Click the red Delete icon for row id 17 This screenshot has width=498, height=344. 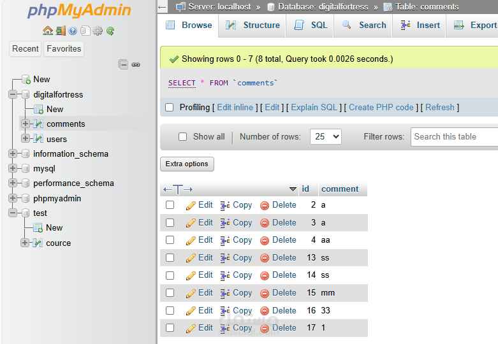[264, 329]
